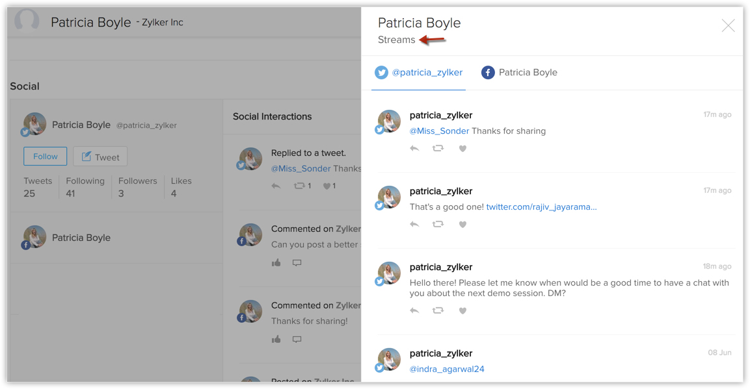Click comment icon under 'Thanks for sharing!' post

coord(297,340)
